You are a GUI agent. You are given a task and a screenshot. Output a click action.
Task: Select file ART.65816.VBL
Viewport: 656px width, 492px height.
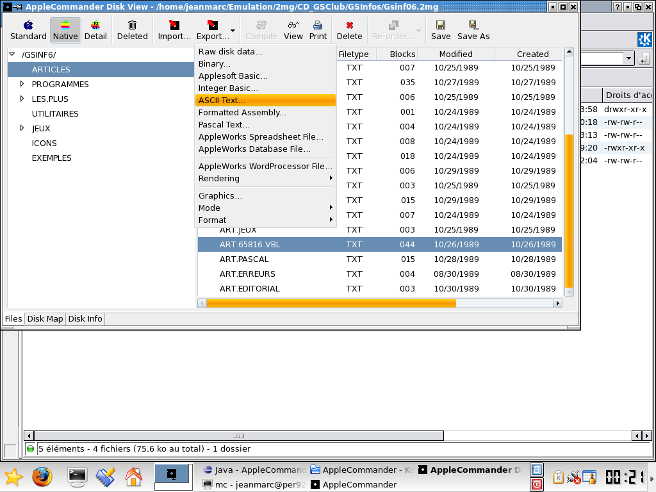250,244
